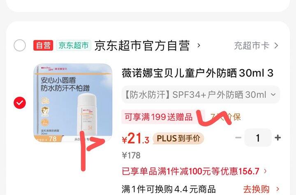Increase quantity with plus button
The height and width of the screenshot is (195, 296).
[277, 138]
